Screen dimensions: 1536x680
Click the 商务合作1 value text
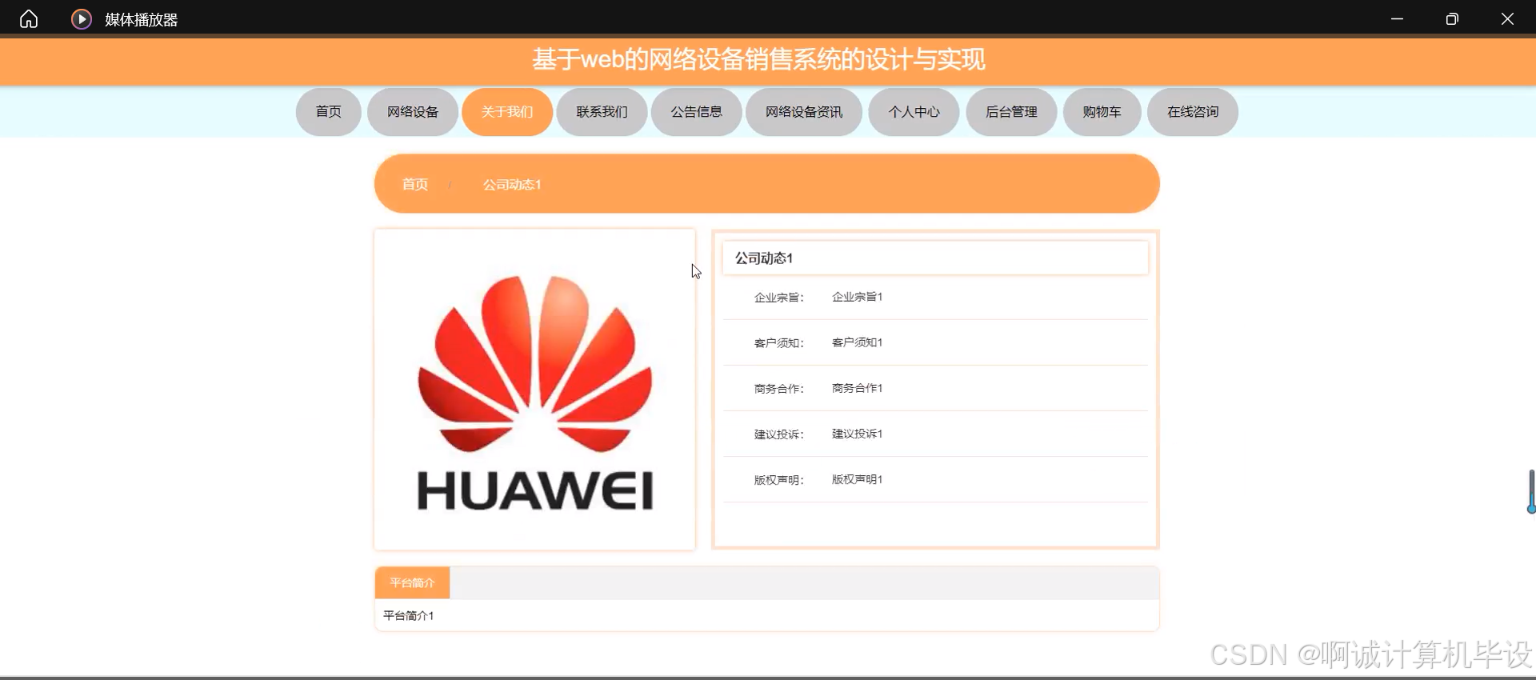click(857, 388)
